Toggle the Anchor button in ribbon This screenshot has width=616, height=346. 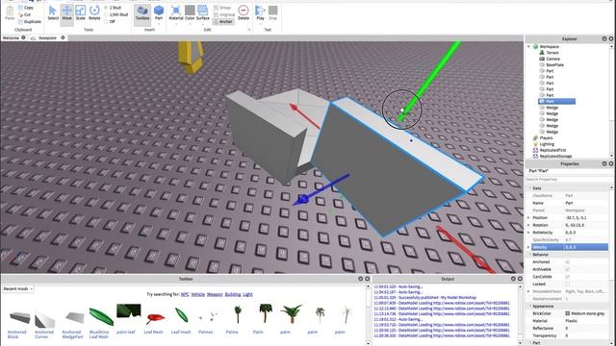point(223,21)
